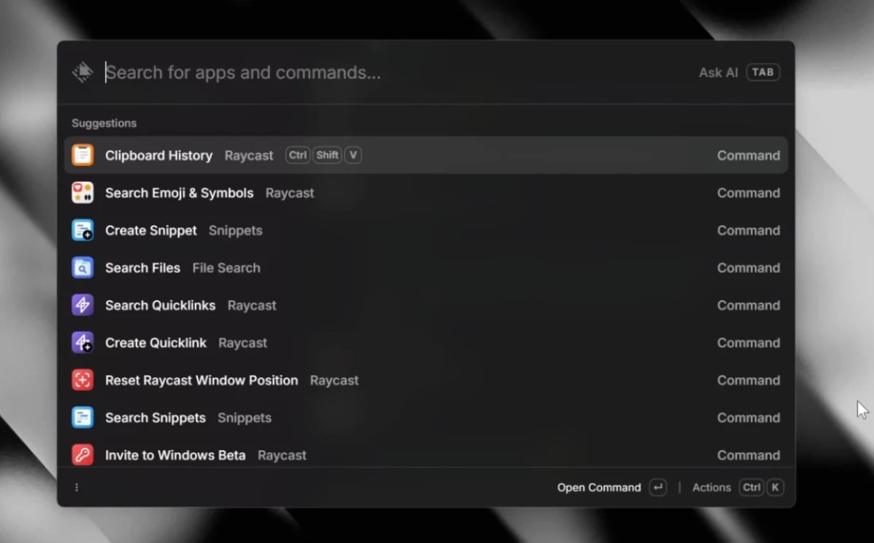
Task: Choose the Create Quicklink list item
Action: (156, 343)
